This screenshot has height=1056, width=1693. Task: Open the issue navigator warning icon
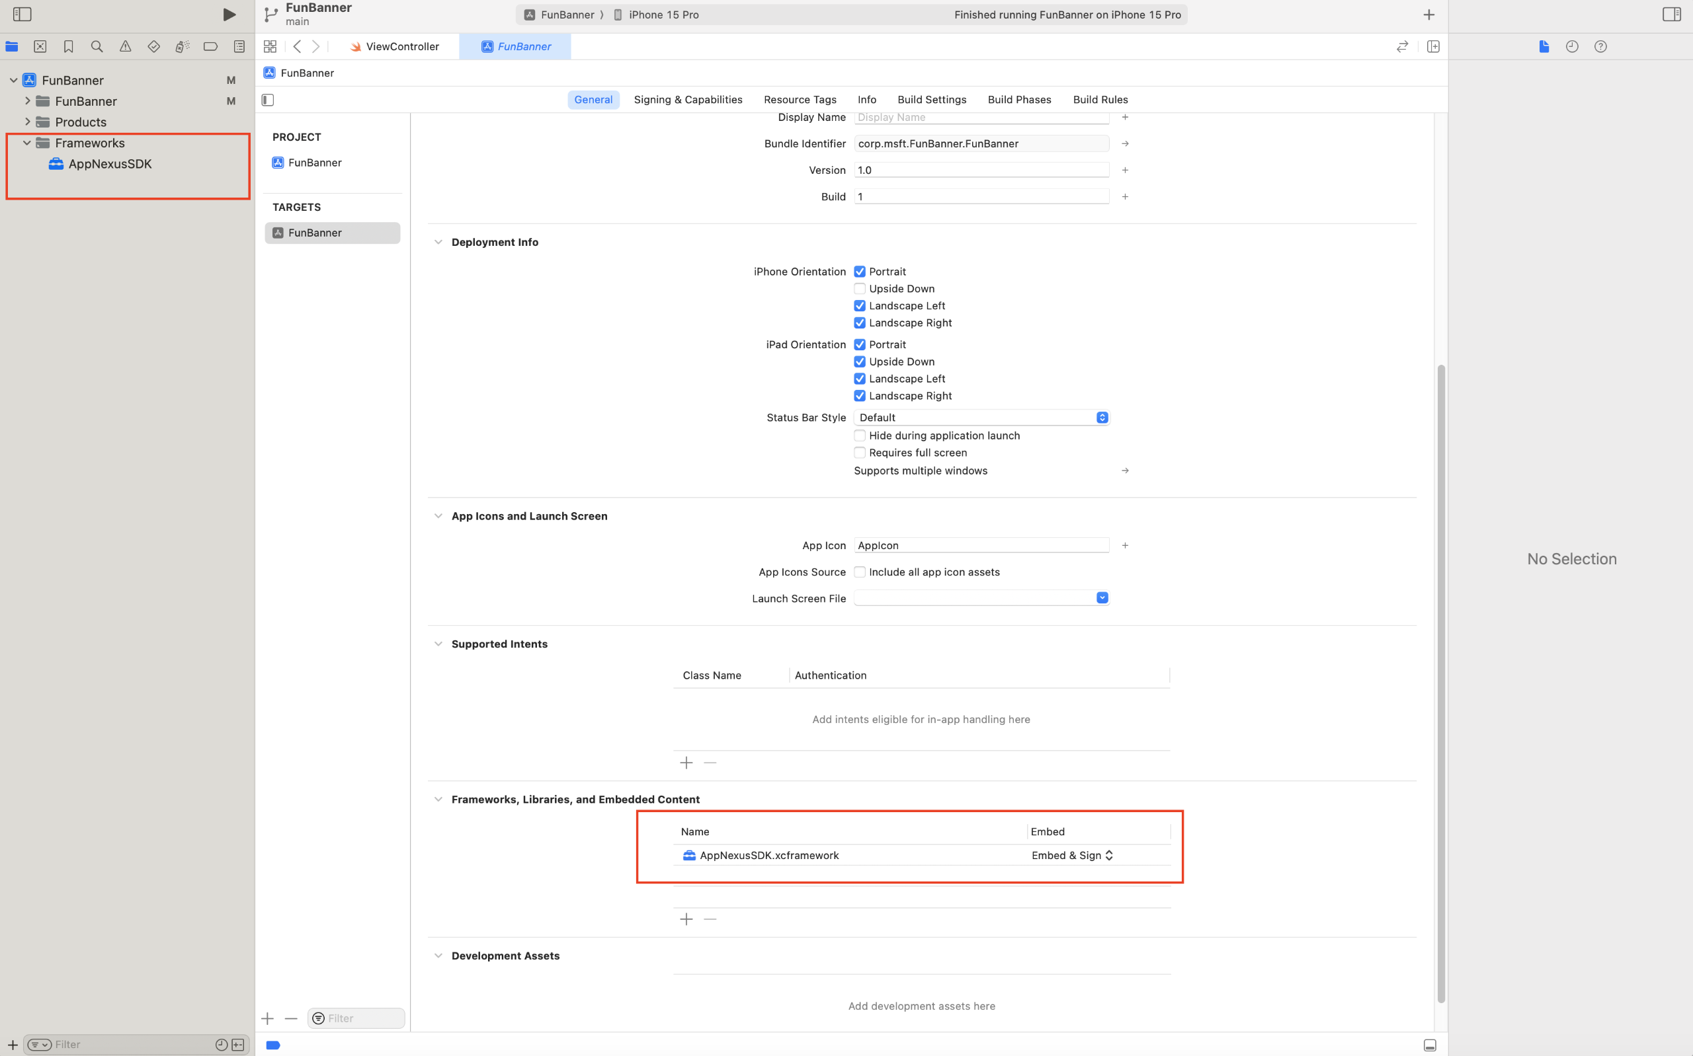coord(125,46)
